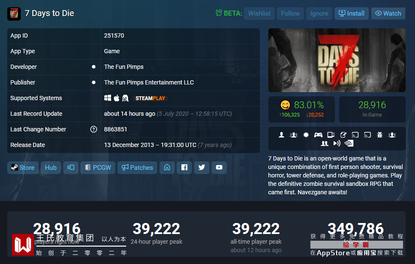Click the yummy face rating emoji
This screenshot has height=264, width=415.
tap(285, 105)
